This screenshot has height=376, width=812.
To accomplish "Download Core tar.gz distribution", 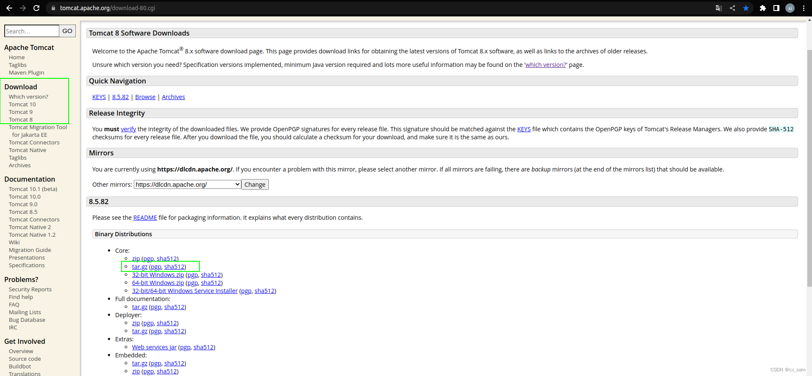I will [140, 267].
